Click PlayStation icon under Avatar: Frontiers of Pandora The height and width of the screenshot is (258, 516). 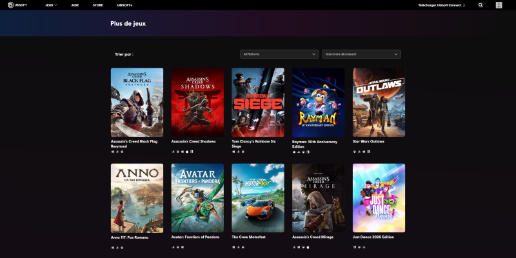tap(173, 247)
